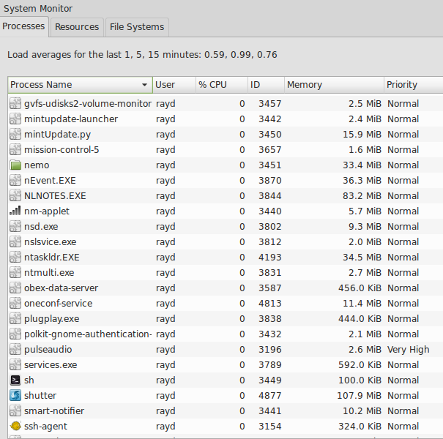Click the ntmulti.exe process icon
Screen dimensions: 443x439
pyautogui.click(x=15, y=272)
